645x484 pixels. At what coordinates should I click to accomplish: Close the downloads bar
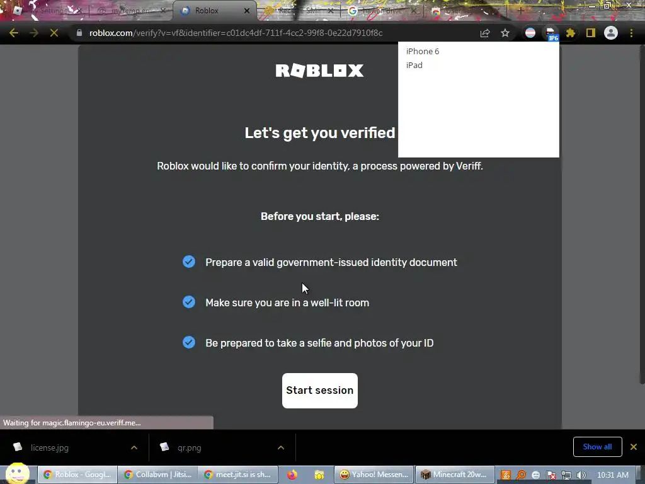[634, 447]
